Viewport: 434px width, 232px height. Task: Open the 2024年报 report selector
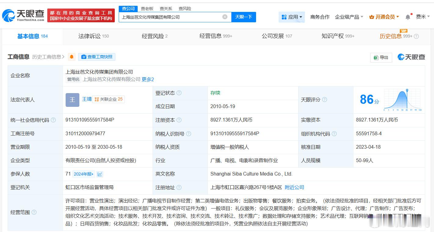click(x=84, y=174)
